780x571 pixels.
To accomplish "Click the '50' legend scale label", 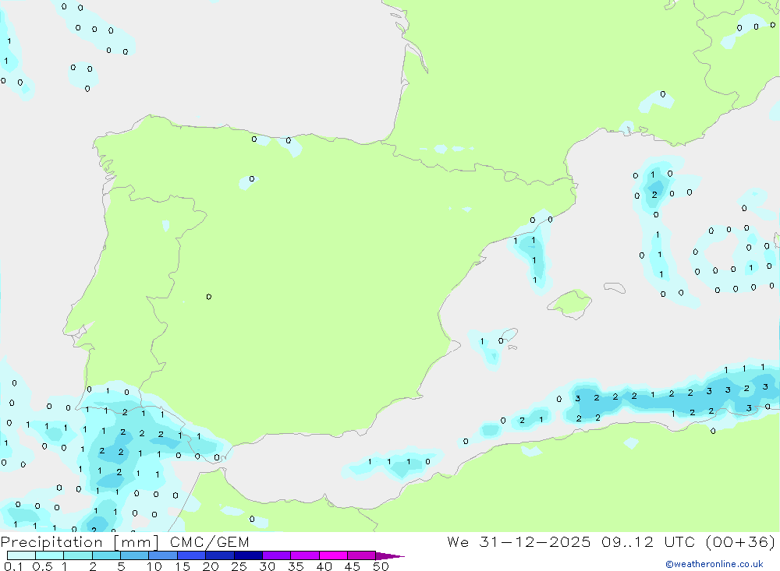I will 381,566.
